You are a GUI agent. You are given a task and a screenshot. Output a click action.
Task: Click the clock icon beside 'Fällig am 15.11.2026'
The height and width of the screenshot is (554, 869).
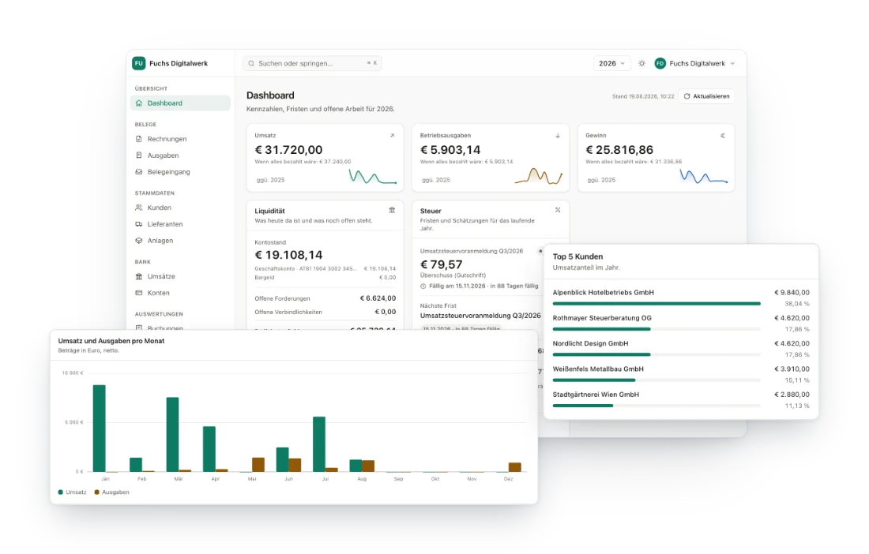(x=423, y=286)
